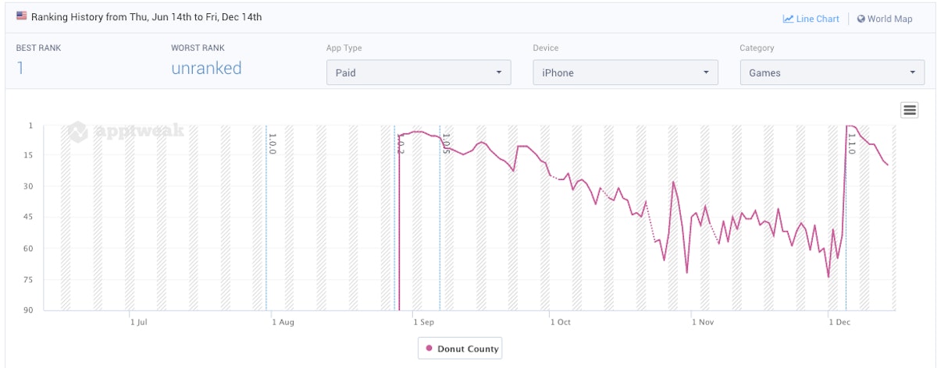Click the version 1.0.2 release marker
The image size is (937, 368).
coord(400,143)
